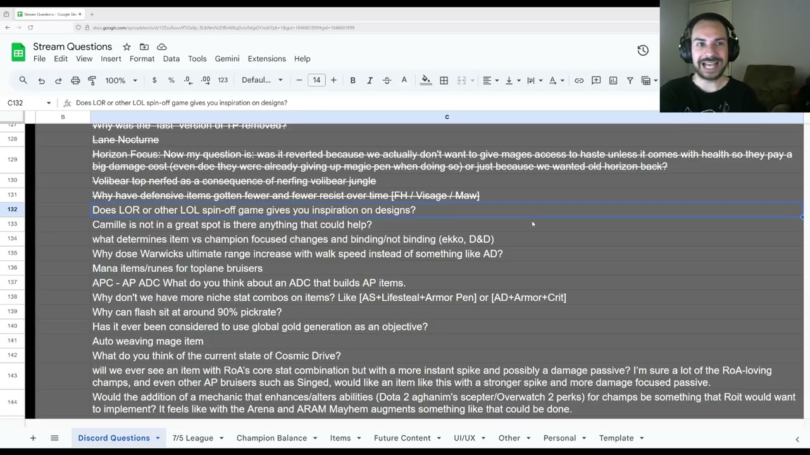The image size is (810, 455).
Task: Toggle strikethrough formatting
Action: tap(387, 80)
